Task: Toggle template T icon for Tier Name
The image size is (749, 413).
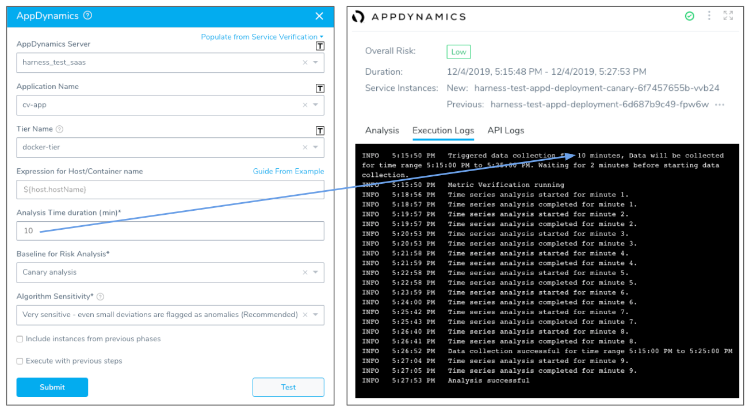Action: [320, 131]
